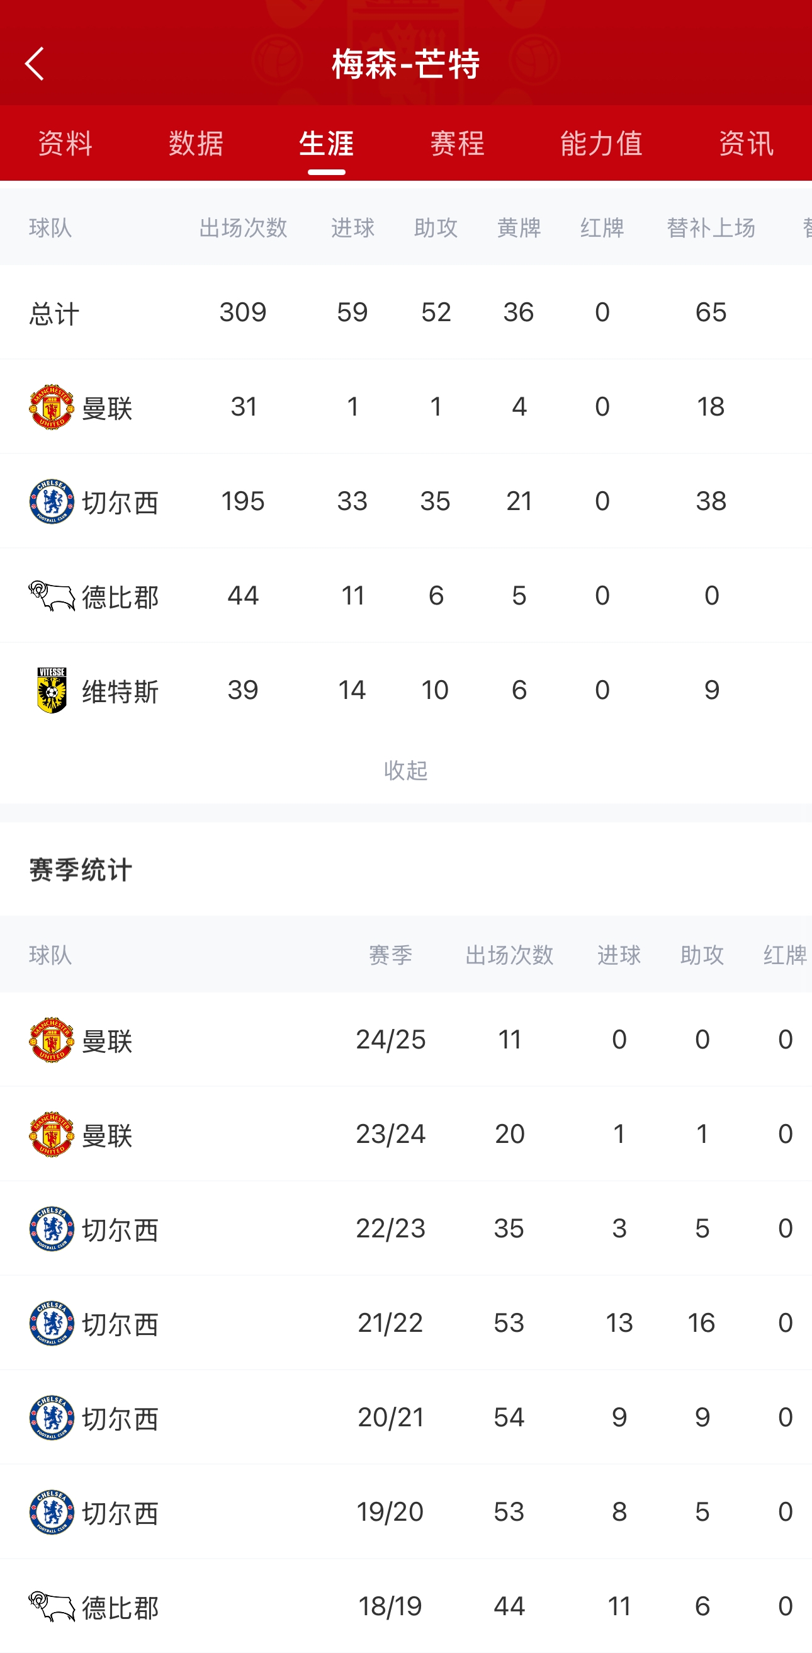Screen dimensions: 812x1653
Task: Tap the Vitesse club crest
Action: coord(52,690)
